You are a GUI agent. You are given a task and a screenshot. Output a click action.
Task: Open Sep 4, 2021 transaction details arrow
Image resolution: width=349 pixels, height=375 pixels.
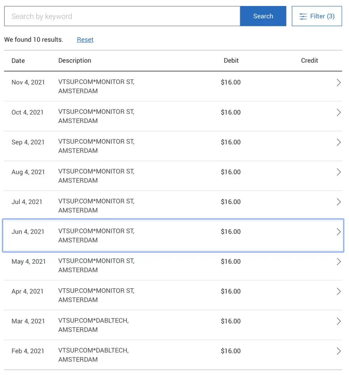tap(338, 142)
